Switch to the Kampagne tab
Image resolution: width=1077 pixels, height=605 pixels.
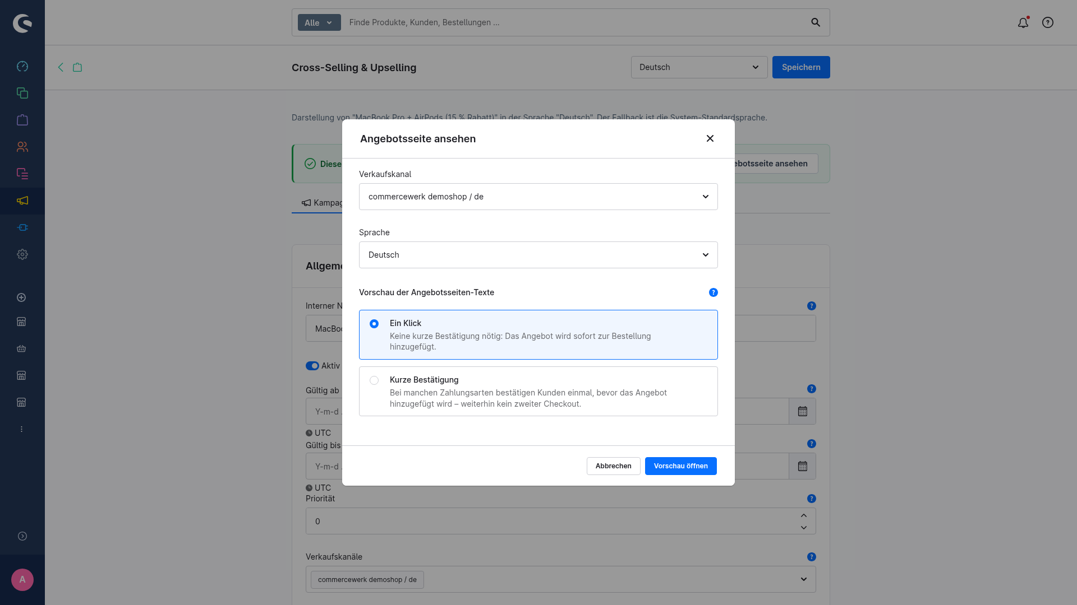click(x=322, y=203)
